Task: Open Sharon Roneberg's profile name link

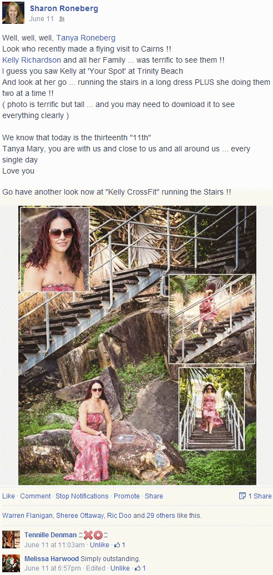Action: click(64, 8)
